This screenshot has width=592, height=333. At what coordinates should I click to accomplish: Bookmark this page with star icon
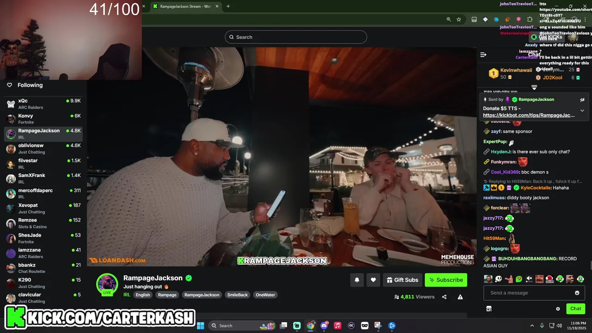point(459,19)
